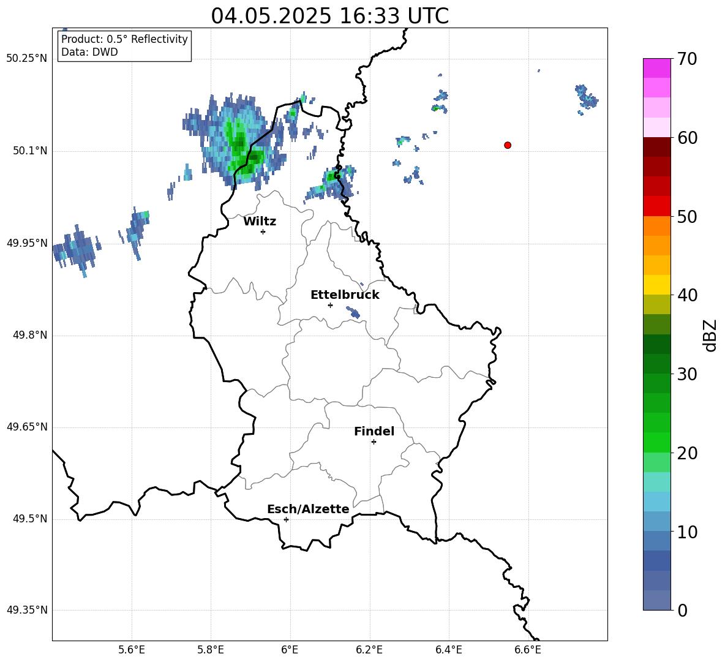Image resolution: width=725 pixels, height=662 pixels.
Task: Click the 50 tick on the colorbar
Action: tap(686, 217)
